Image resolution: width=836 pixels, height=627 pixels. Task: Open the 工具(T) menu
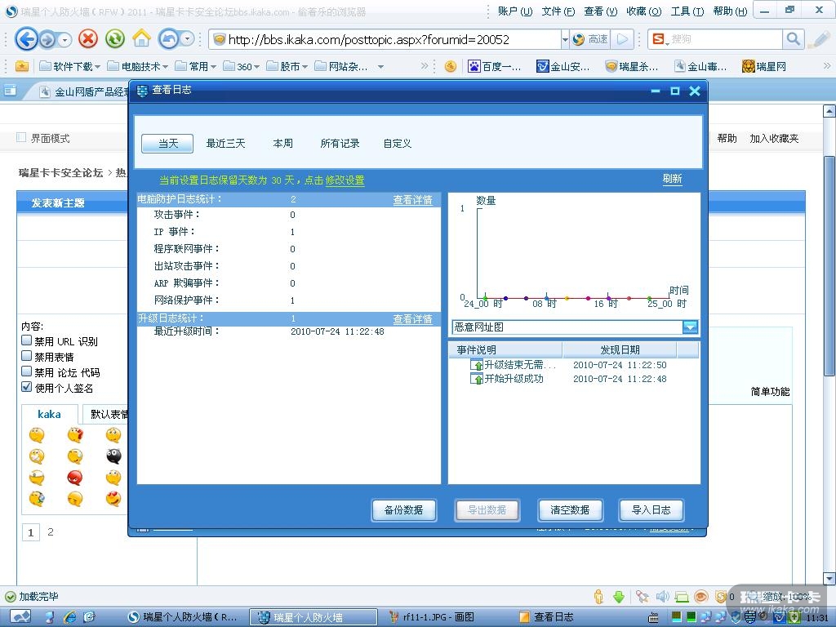pyautogui.click(x=687, y=11)
